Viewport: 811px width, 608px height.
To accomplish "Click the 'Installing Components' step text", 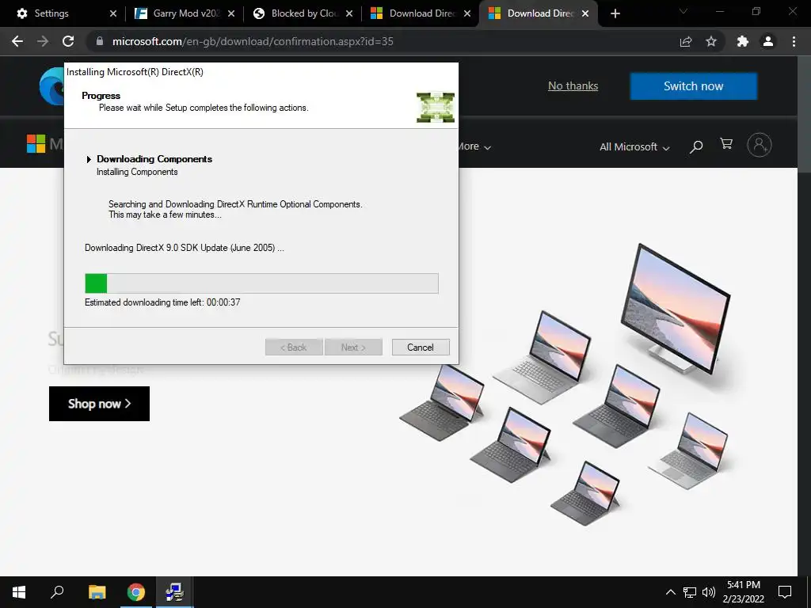I will coord(137,172).
